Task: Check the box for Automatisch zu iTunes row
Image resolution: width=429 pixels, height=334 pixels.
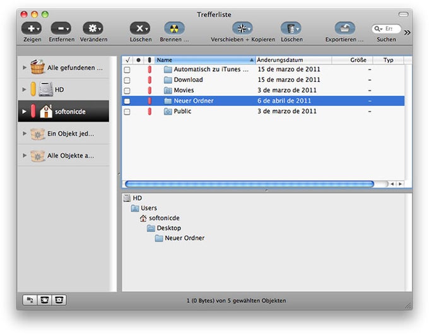Action: pos(127,70)
